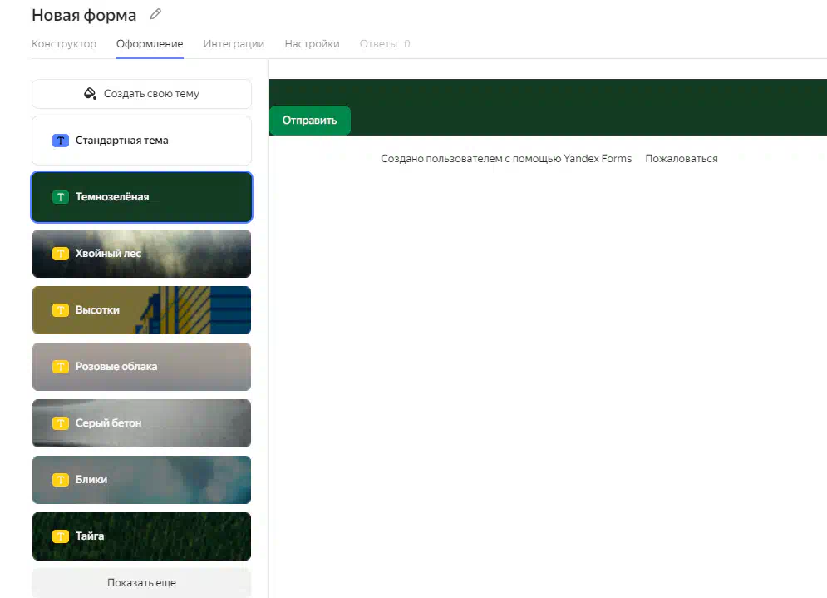Click the Создать свою тему button

(x=141, y=94)
